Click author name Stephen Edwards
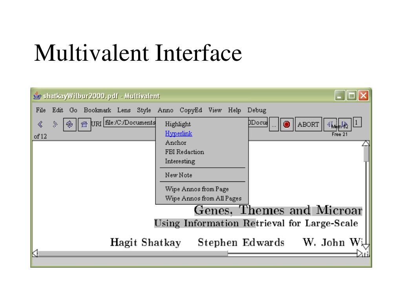Image resolution: width=402 pixels, height=301 pixels. (x=241, y=242)
